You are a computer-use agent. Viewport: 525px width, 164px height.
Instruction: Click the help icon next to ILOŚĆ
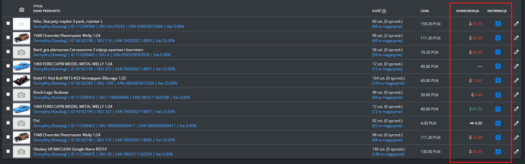pyautogui.click(x=384, y=11)
